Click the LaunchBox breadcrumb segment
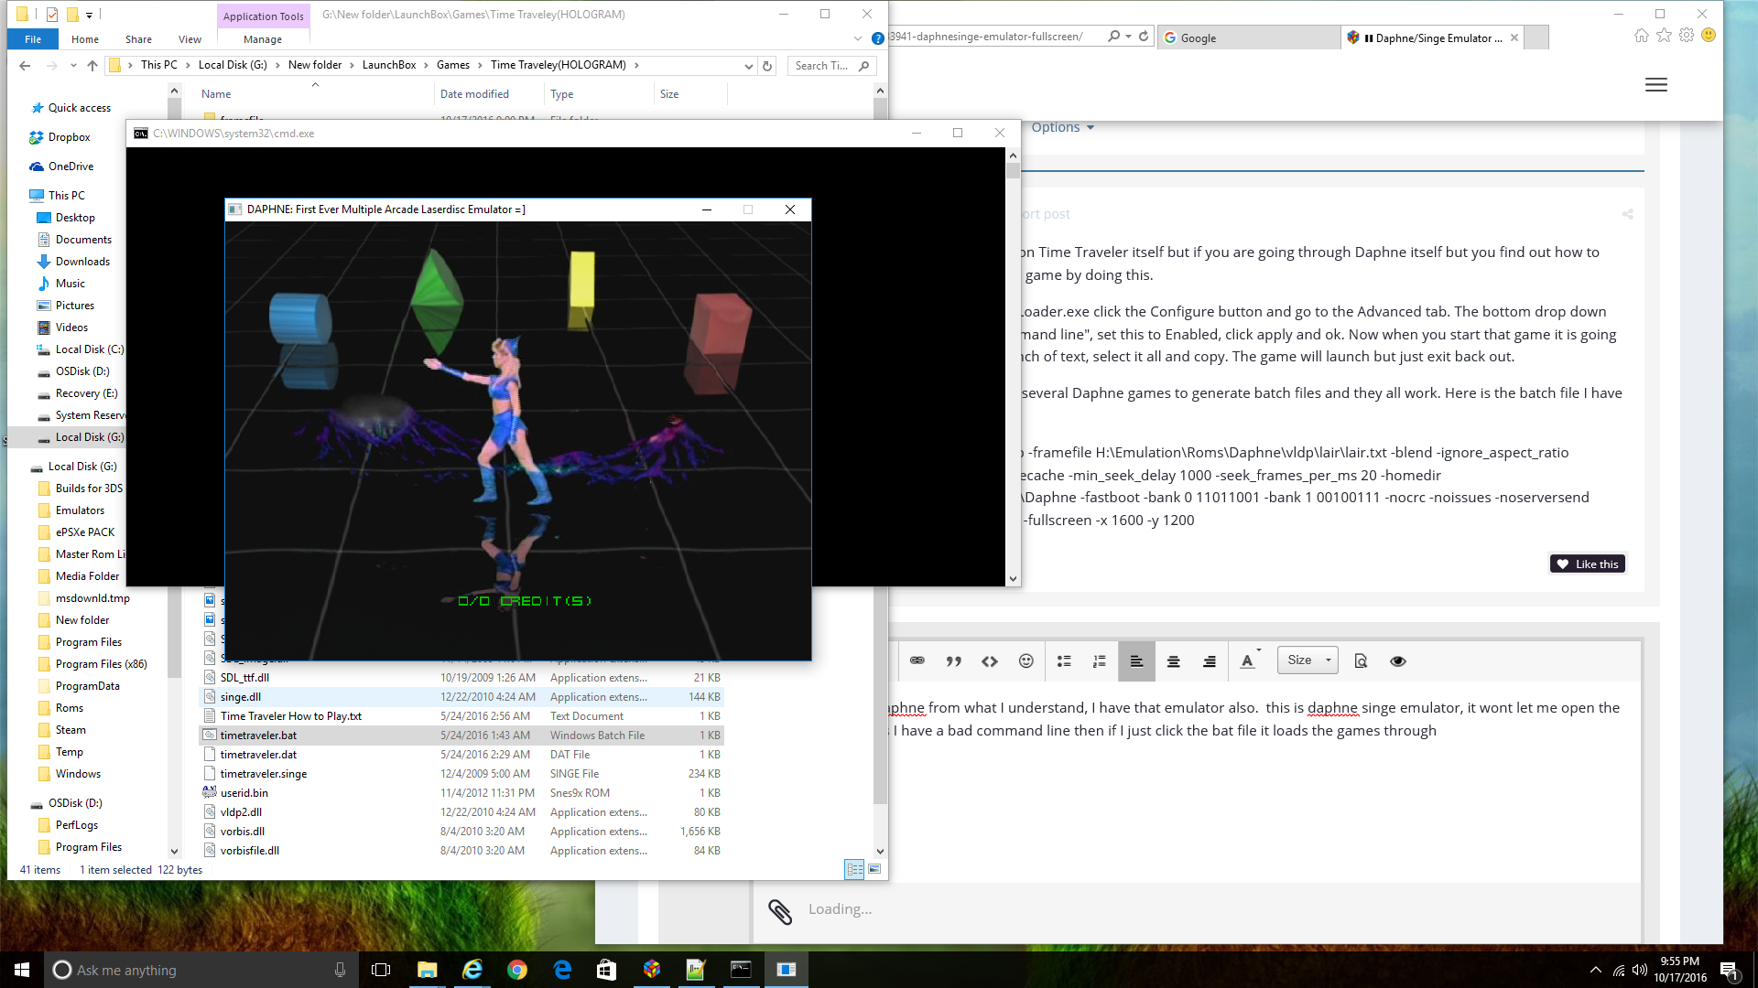Screen dimensions: 1758x988 coord(388,65)
